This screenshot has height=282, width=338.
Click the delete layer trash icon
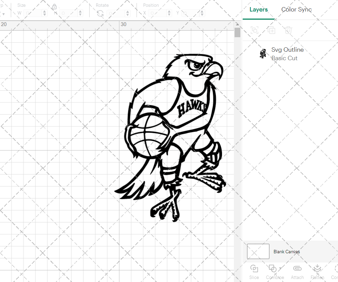pyautogui.click(x=288, y=30)
